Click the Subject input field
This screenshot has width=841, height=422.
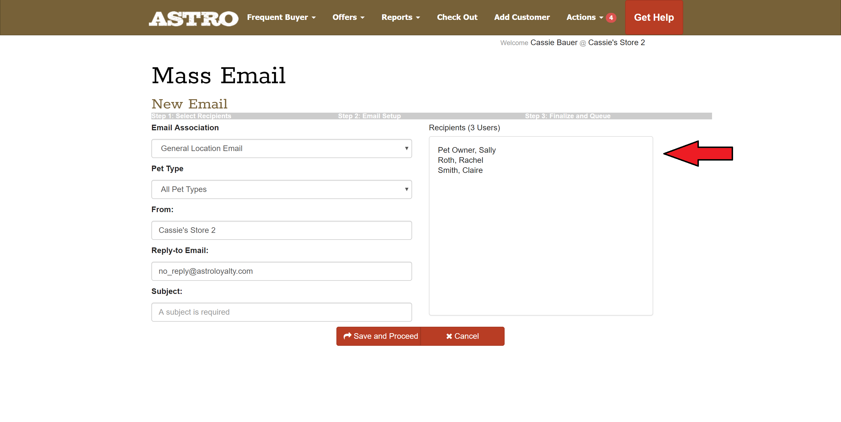(281, 312)
